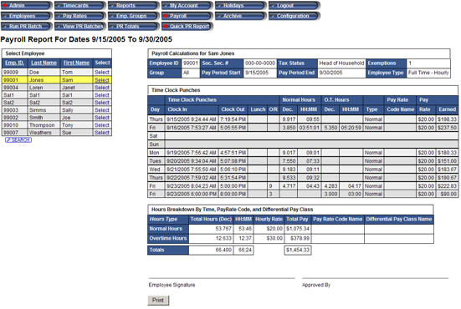Click earned amount $90.00
The image size is (461, 309).
[x=448, y=194]
